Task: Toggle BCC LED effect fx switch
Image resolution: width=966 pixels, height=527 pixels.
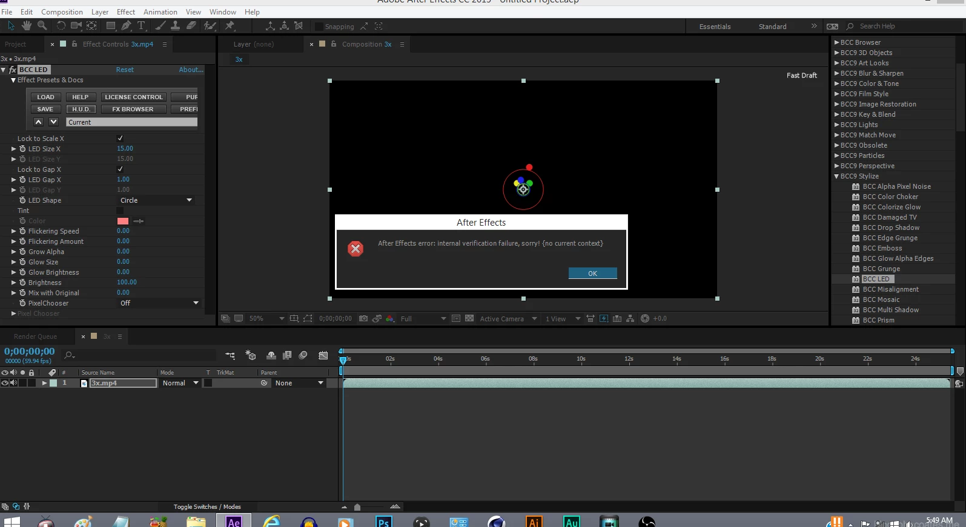Action: (x=13, y=70)
